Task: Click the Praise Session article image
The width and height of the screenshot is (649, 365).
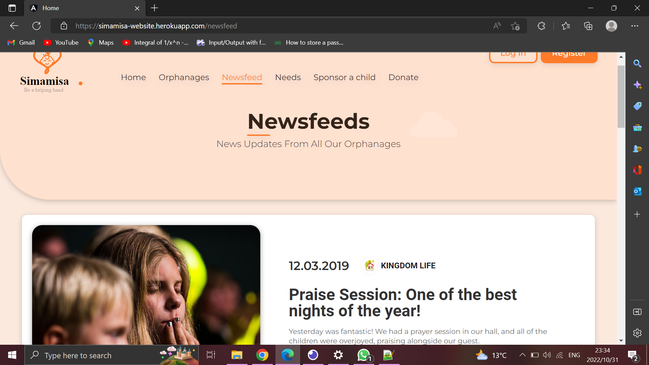Action: click(146, 285)
